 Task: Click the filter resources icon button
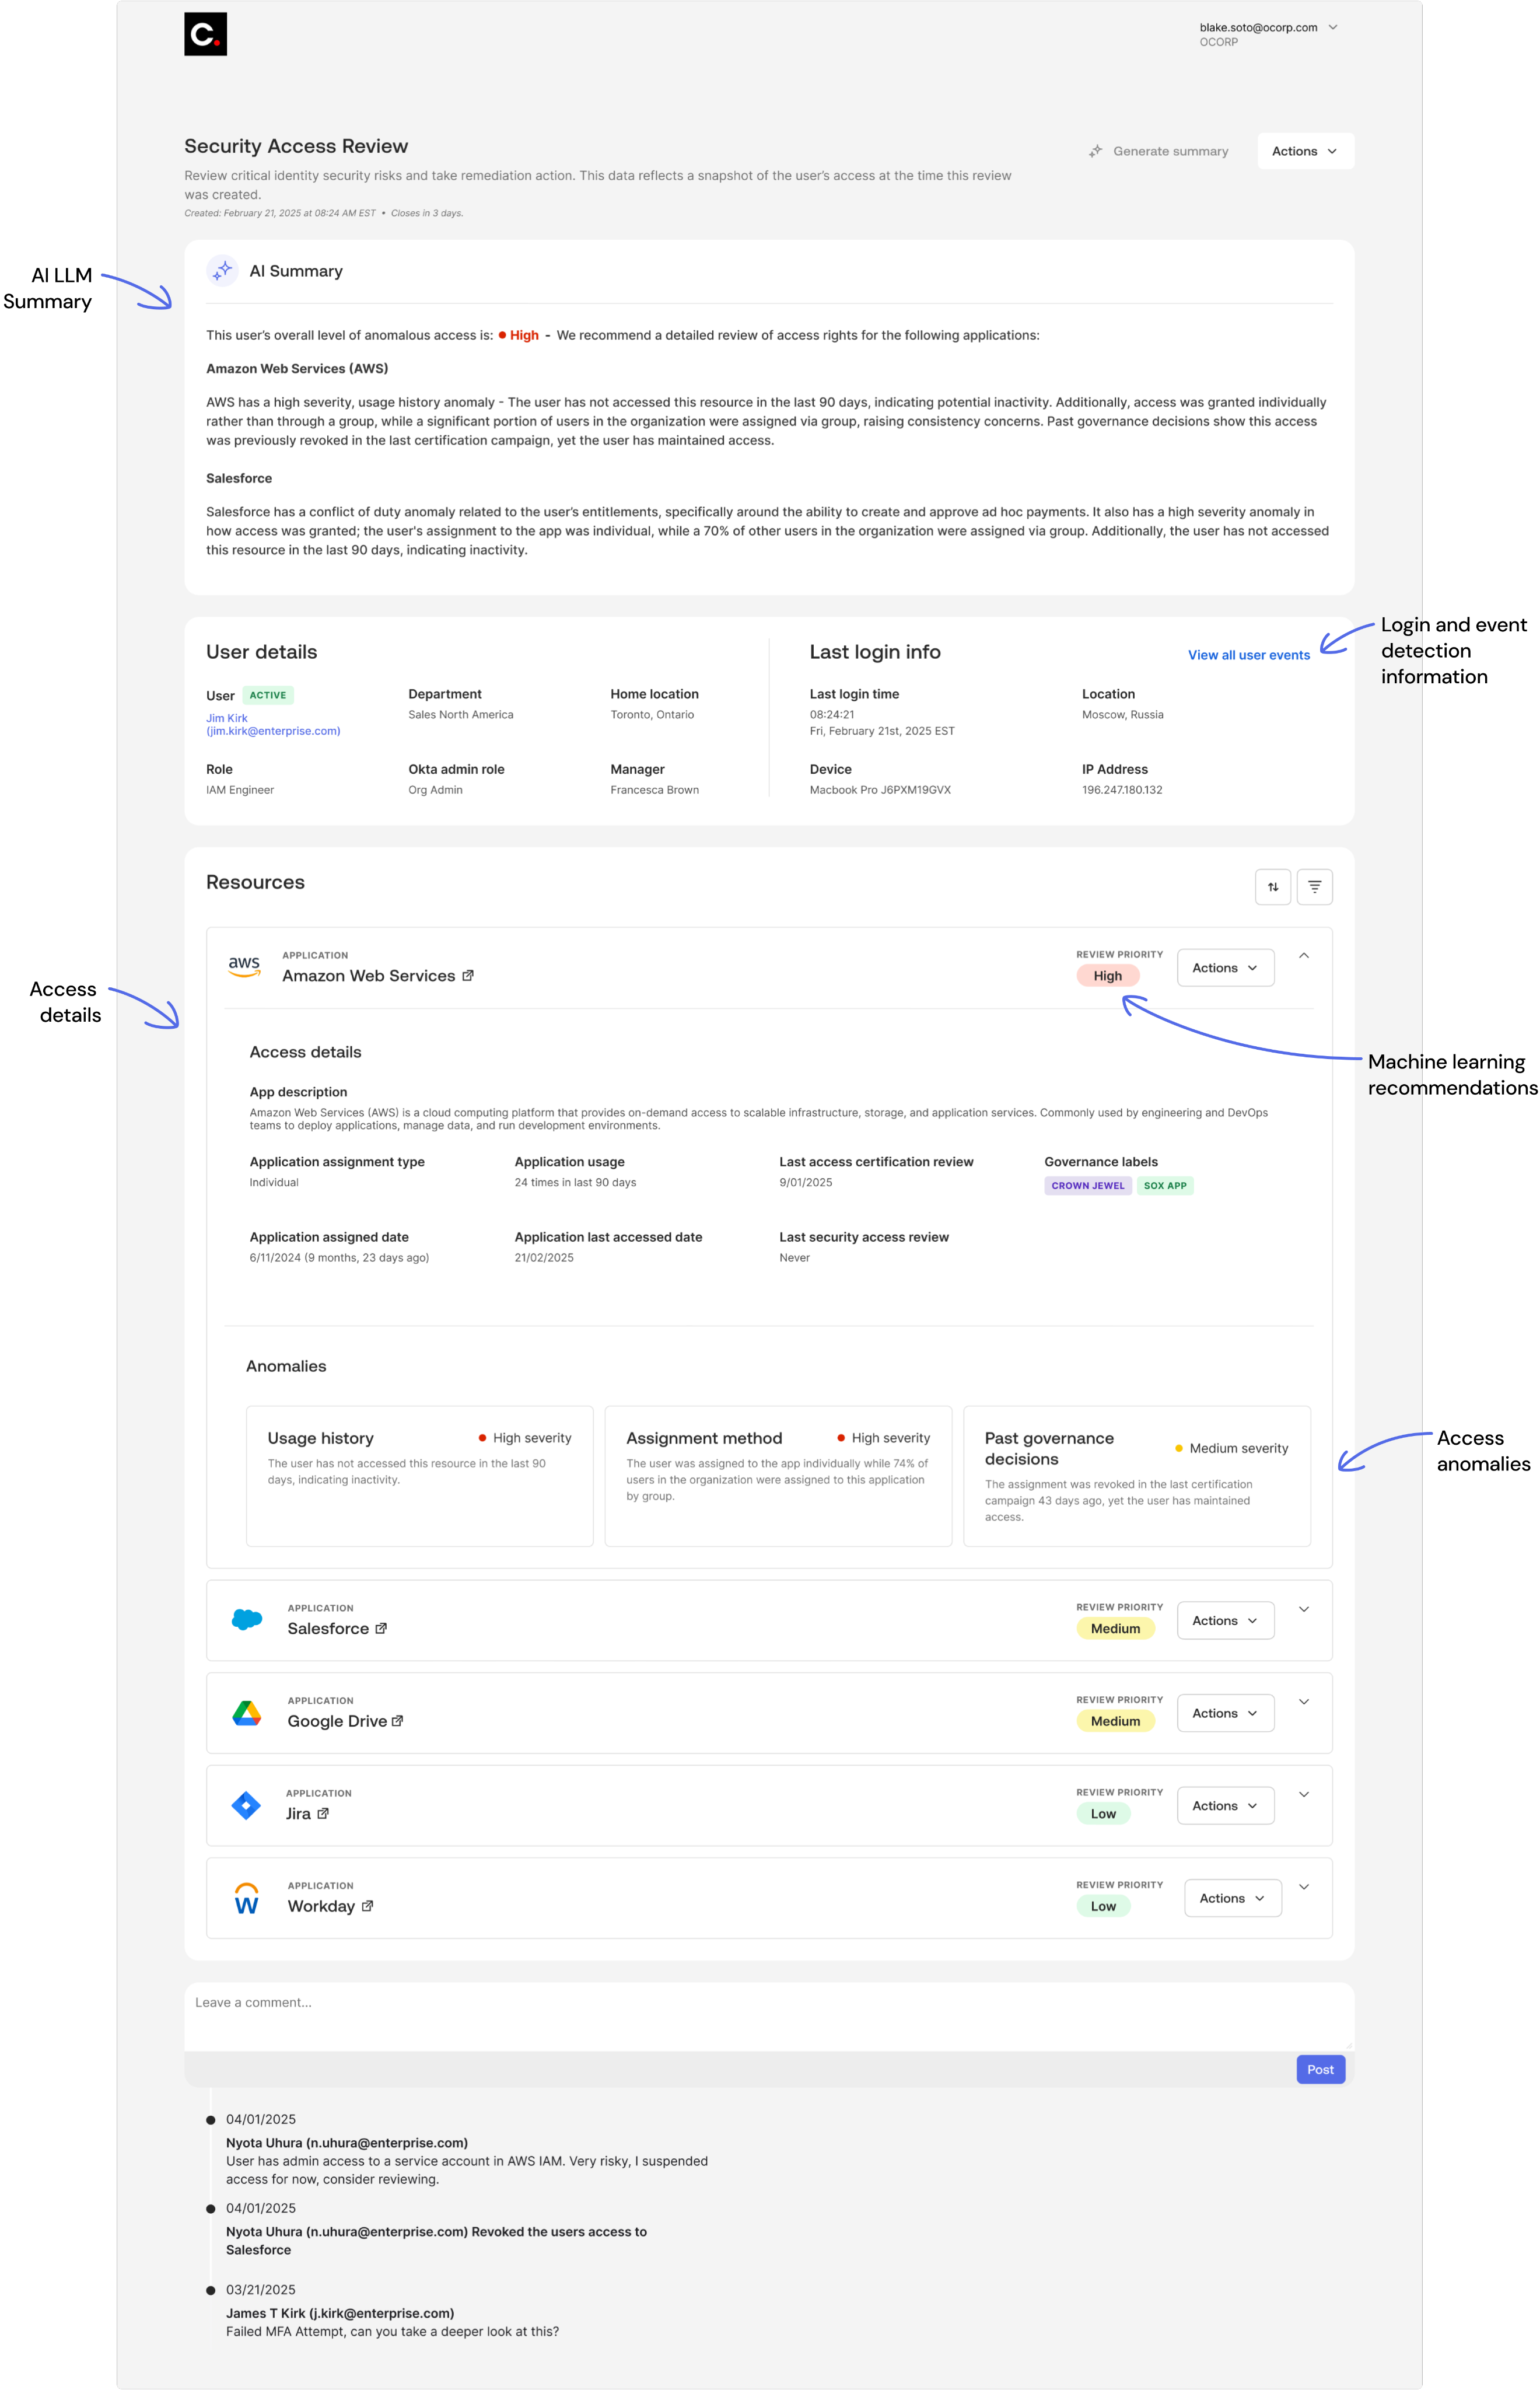pyautogui.click(x=1314, y=886)
